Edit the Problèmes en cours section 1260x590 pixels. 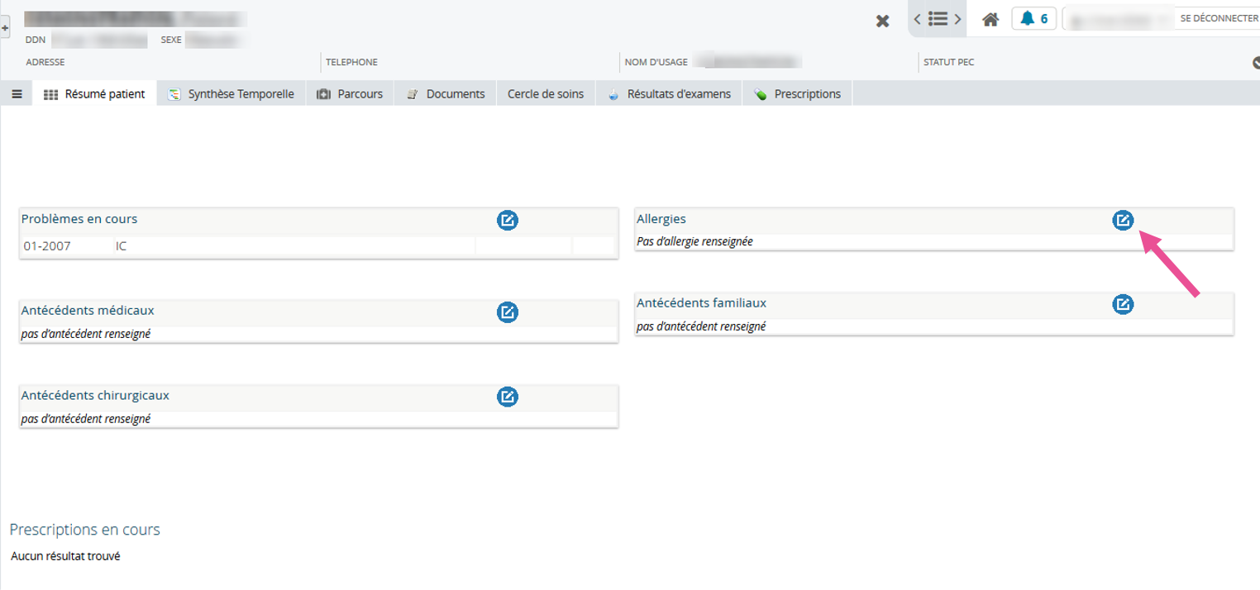click(x=507, y=220)
